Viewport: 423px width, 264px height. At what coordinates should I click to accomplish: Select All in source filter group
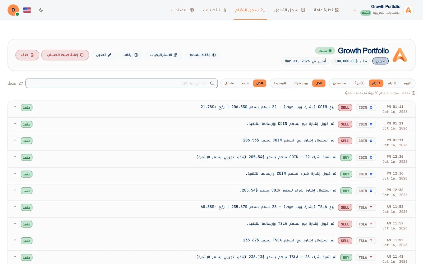coord(319,83)
